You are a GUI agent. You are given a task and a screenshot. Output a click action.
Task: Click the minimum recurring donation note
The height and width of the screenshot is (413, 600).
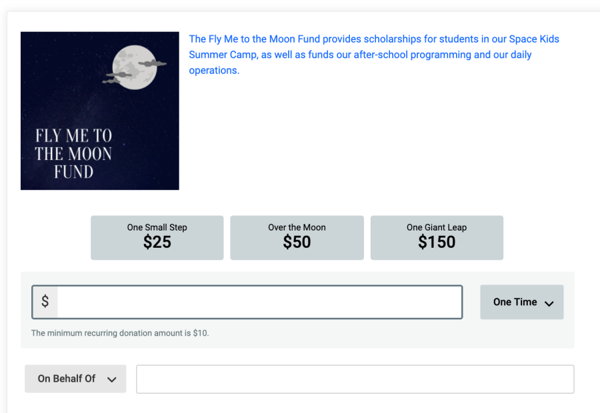(x=120, y=333)
